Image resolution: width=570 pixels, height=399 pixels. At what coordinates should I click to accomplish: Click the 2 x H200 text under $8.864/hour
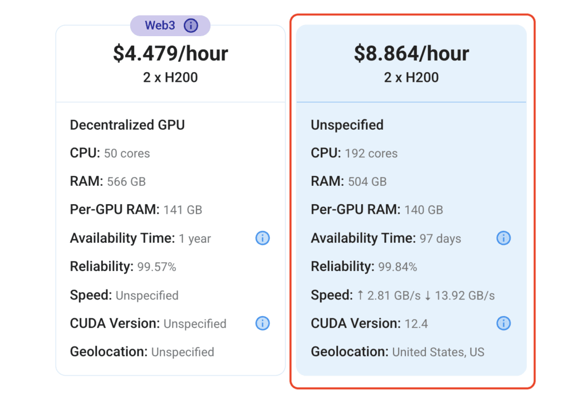click(x=411, y=77)
